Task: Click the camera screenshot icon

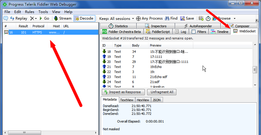Action: pyautogui.click(x=201, y=18)
